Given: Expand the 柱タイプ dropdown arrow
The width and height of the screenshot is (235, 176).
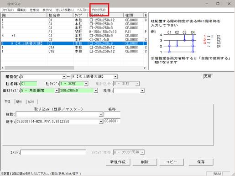Looking at the screenshot, I should (x=86, y=84).
